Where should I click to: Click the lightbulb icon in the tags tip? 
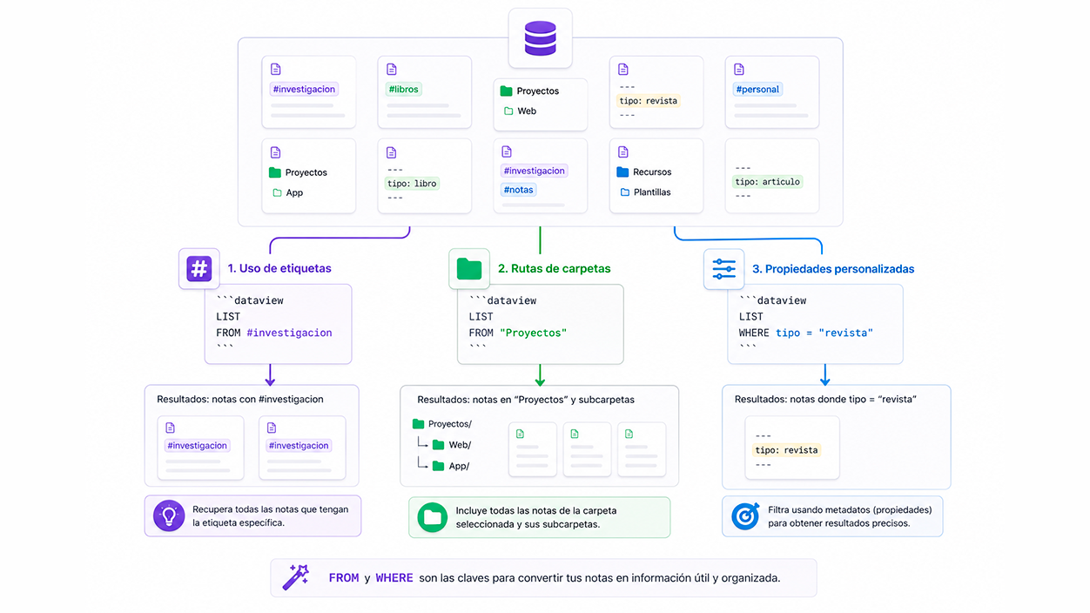169,515
